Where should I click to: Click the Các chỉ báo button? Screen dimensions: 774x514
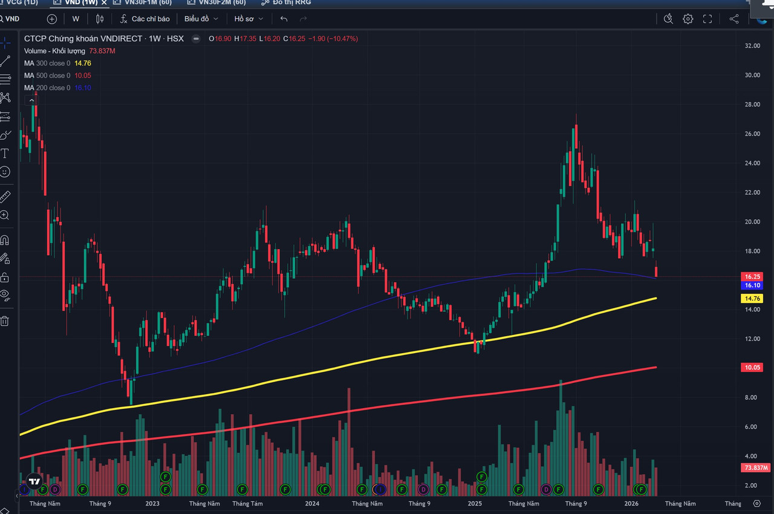[145, 19]
